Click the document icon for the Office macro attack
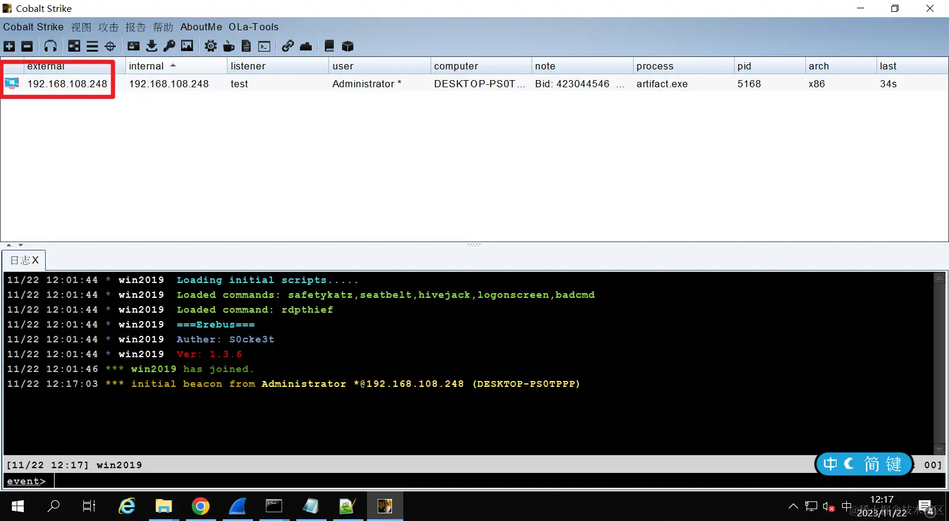 click(246, 46)
